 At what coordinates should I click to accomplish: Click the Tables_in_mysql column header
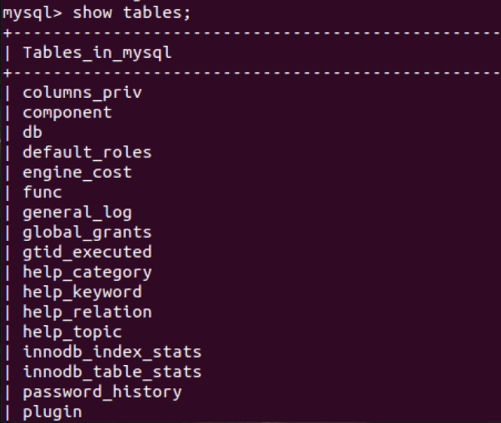click(97, 53)
